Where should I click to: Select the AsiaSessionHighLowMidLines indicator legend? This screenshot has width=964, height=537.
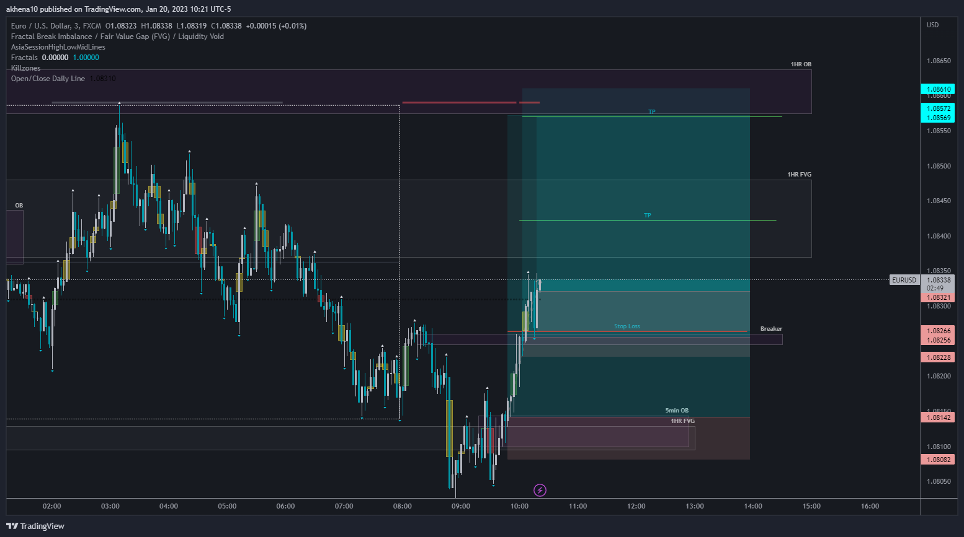58,47
